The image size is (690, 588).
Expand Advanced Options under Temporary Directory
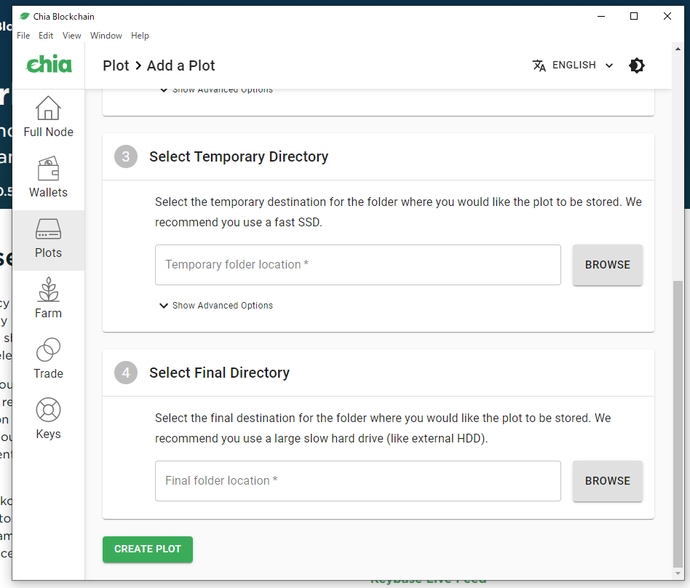click(215, 306)
